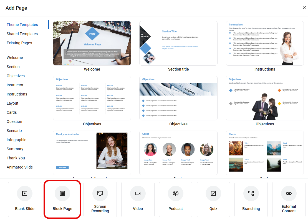Click the Blank Slide play icon

[25, 193]
